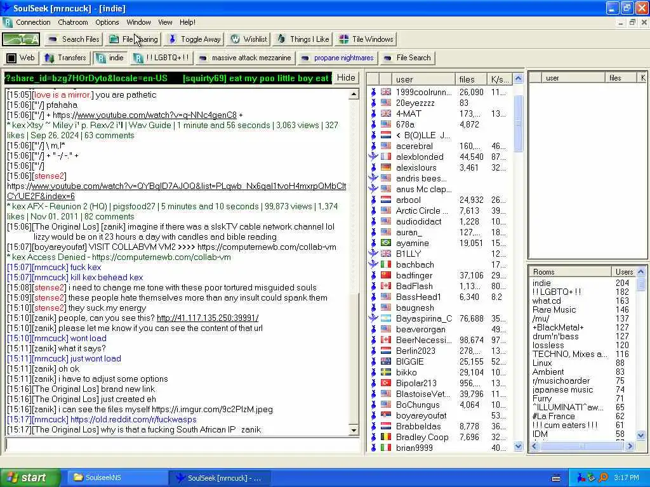This screenshot has height=487, width=650.
Task: Select the Rare Music room
Action: pyautogui.click(x=554, y=309)
